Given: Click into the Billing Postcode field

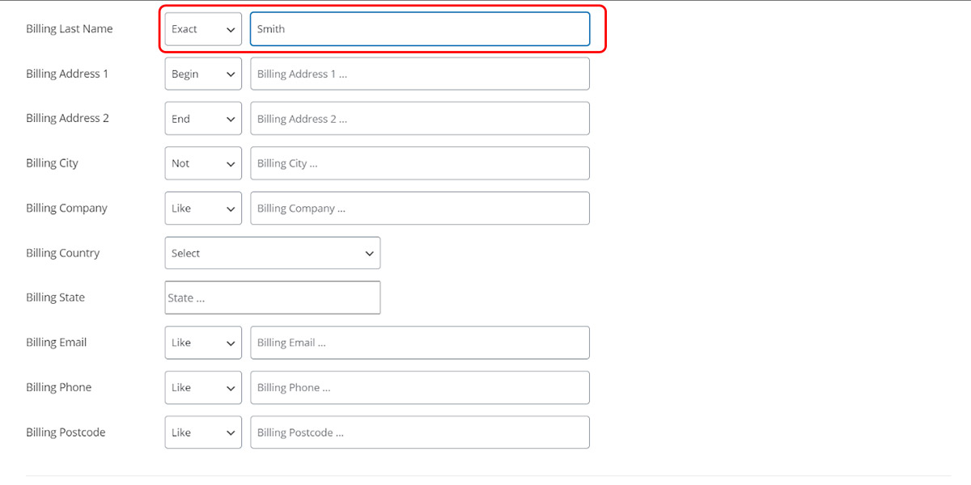Looking at the screenshot, I should pos(419,432).
